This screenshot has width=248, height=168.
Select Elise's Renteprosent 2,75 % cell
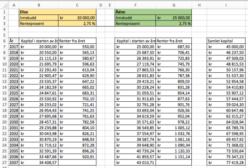(x=77, y=23)
